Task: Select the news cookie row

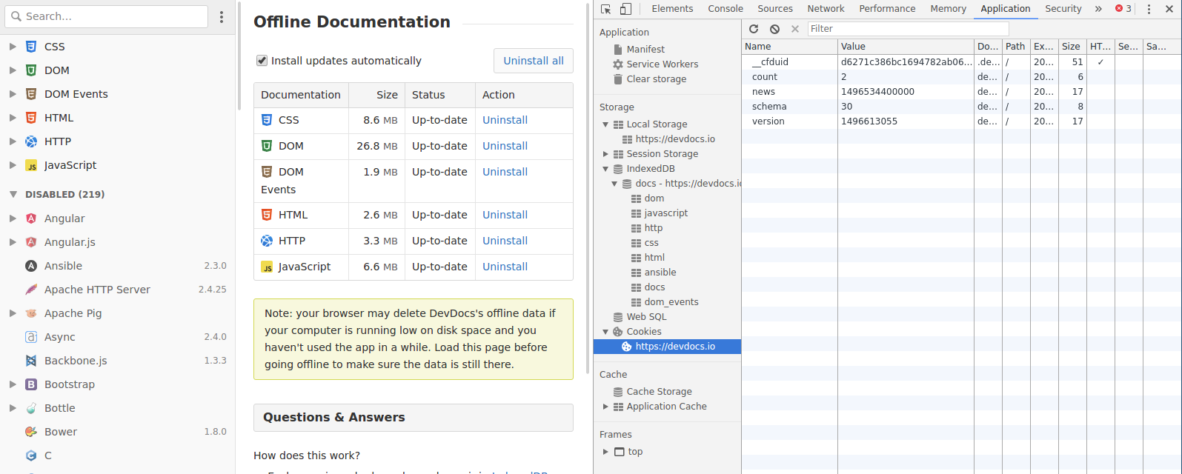Action: pyautogui.click(x=961, y=92)
